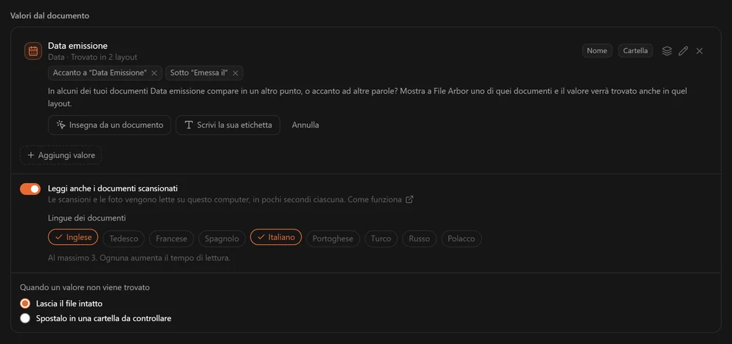Remove the Data emissione value
732x344 pixels.
tap(700, 51)
